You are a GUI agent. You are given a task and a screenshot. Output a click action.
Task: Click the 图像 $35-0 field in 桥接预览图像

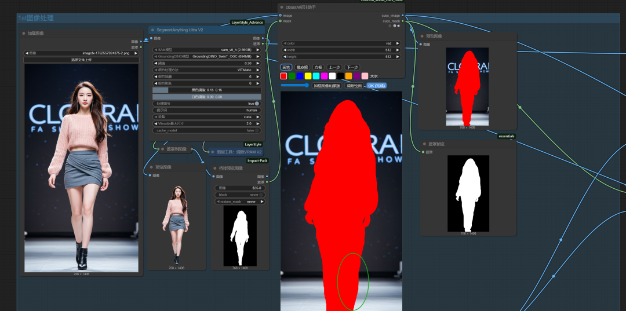[x=240, y=188]
